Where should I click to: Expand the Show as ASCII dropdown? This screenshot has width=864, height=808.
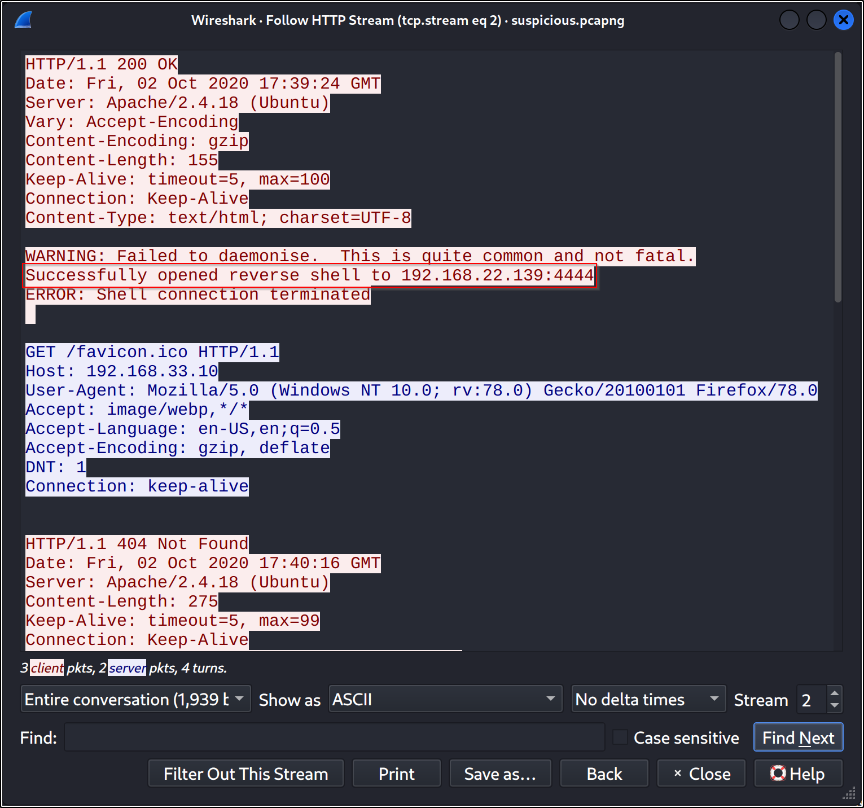pos(445,699)
